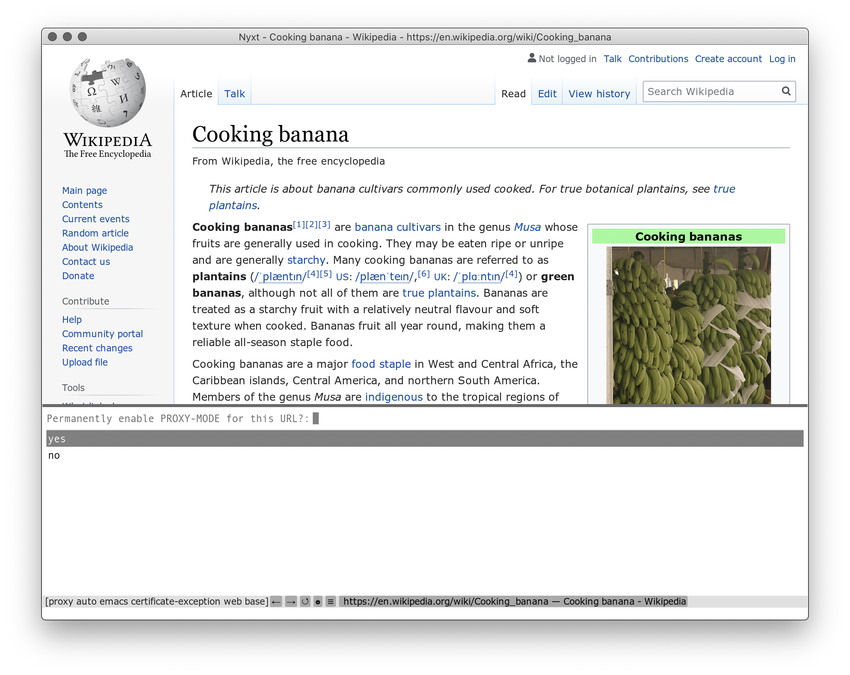Viewport: 850px width, 675px height.
Task: Click the Talk link in user bar
Action: [x=612, y=59]
